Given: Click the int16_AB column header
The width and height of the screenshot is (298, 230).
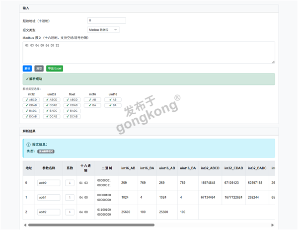Looking at the screenshot, I should (x=128, y=168).
